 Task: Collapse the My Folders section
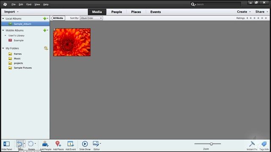(x=3, y=48)
